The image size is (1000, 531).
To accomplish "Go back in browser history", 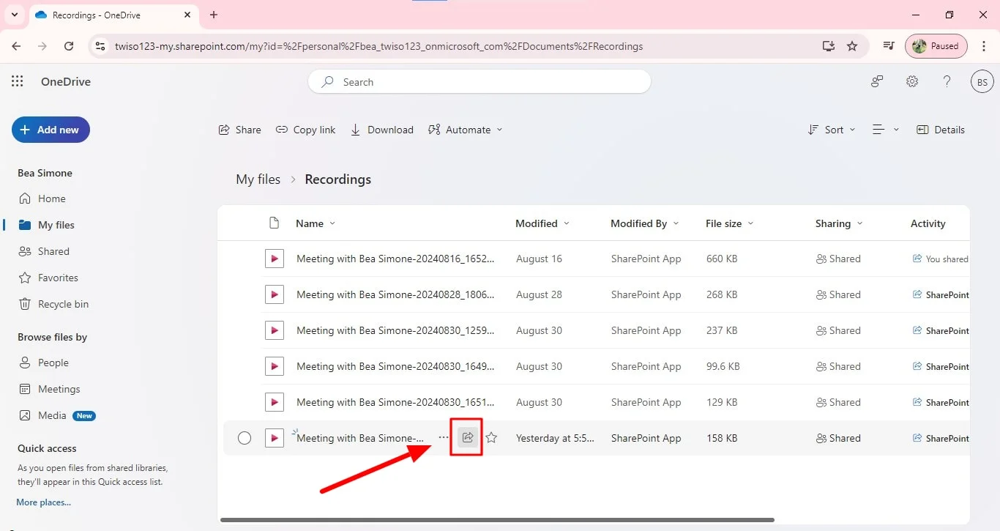I will tap(16, 46).
